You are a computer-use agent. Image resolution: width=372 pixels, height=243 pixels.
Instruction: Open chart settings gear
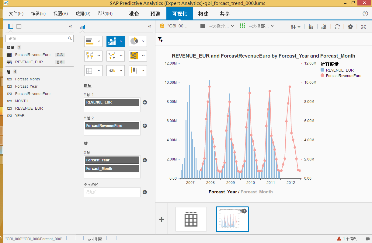pos(350,27)
